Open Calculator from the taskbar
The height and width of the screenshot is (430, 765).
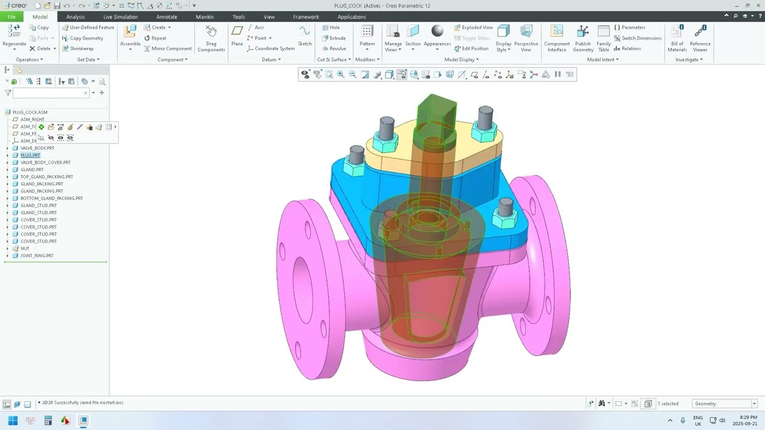pyautogui.click(x=48, y=420)
